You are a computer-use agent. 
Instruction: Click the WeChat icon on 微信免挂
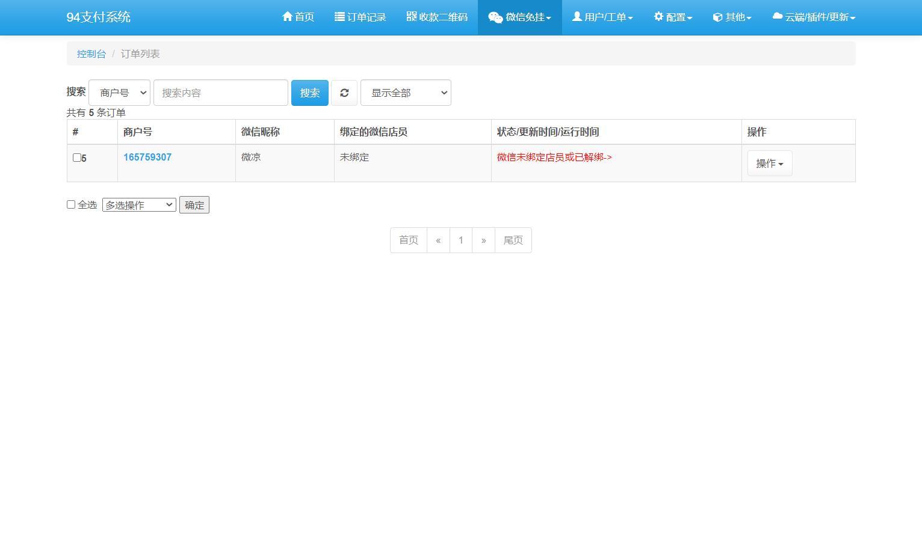(495, 17)
